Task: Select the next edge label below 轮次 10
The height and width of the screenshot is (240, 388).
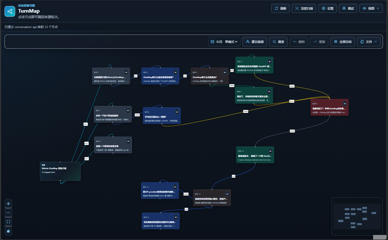Action: pyautogui.click(x=234, y=176)
